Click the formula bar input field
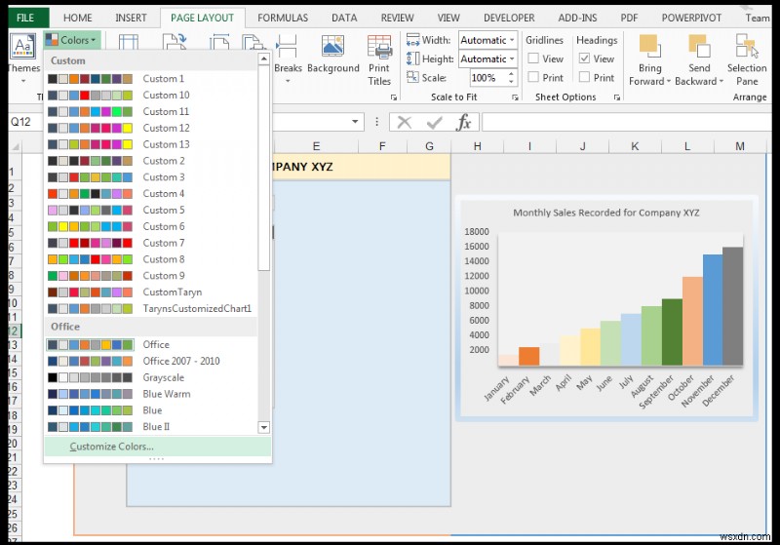 point(627,122)
